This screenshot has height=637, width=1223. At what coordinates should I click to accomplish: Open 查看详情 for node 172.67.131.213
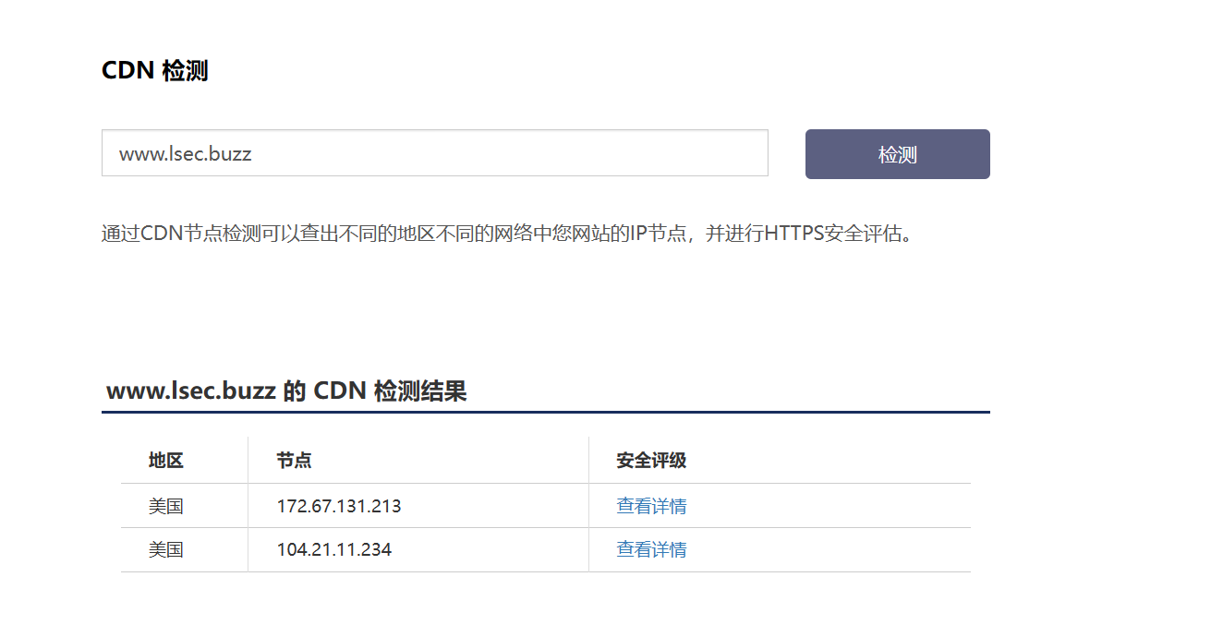pos(651,506)
